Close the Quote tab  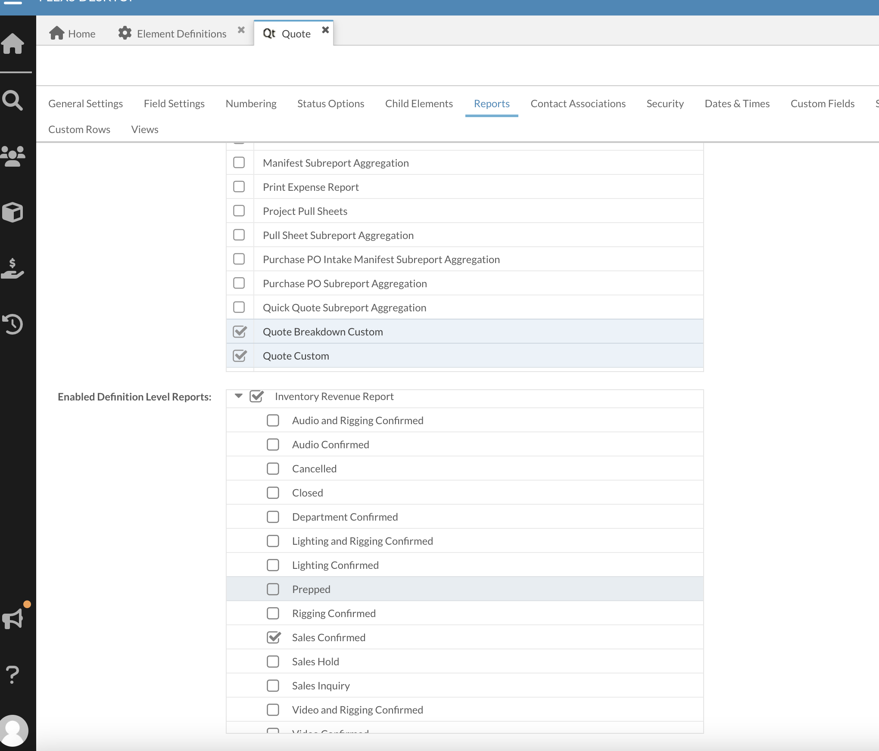tap(325, 30)
